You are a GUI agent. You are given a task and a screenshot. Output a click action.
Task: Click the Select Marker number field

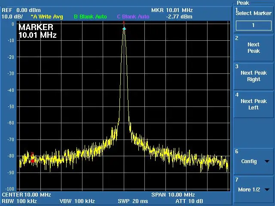click(253, 25)
